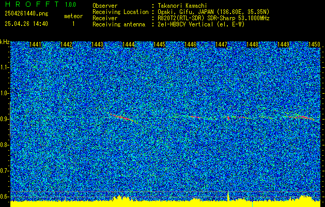Click the 1441 time marker
The image size is (325, 207).
(36, 45)
